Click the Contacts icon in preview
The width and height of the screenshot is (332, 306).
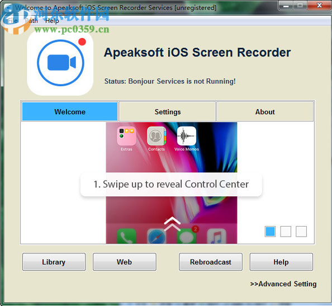(156, 136)
